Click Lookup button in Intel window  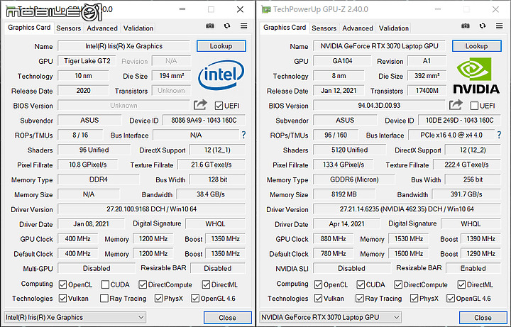point(221,46)
